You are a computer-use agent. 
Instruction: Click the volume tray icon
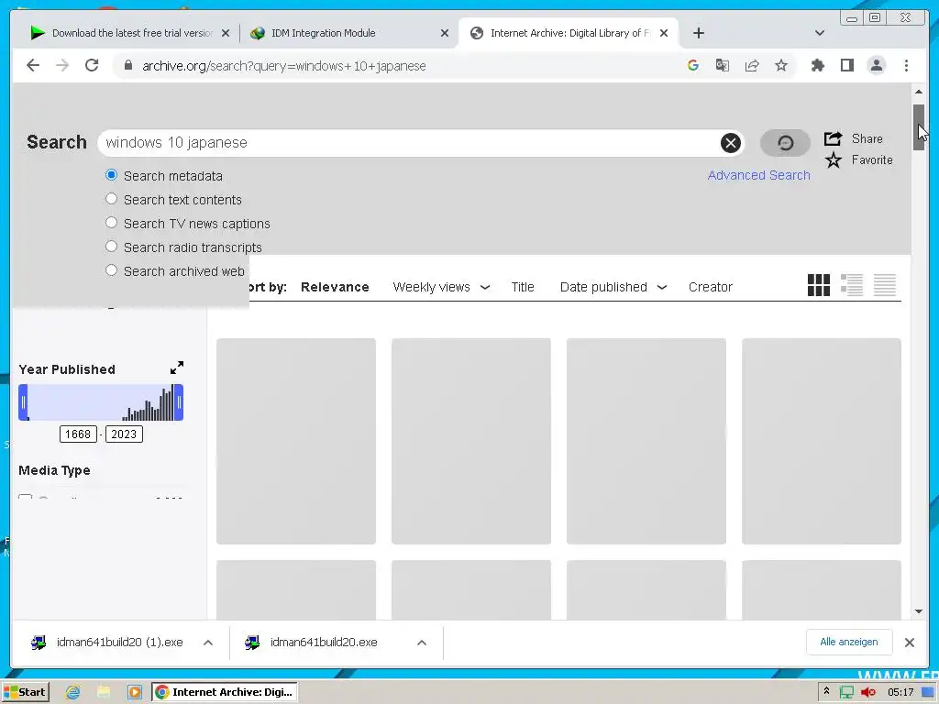click(x=867, y=692)
